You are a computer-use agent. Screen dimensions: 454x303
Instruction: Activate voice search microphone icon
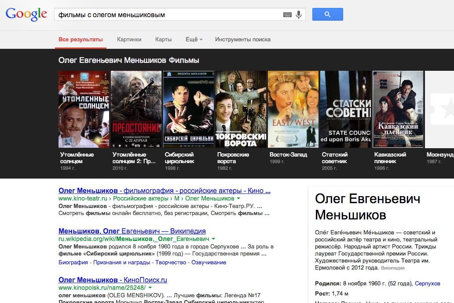[299, 15]
